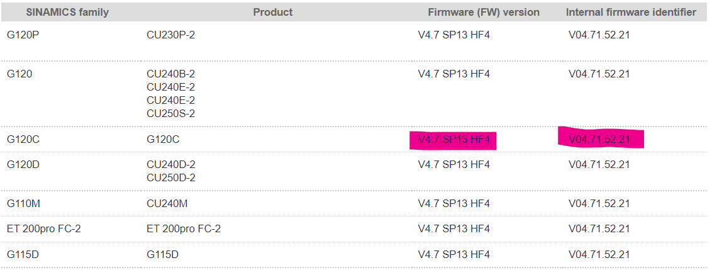Click ET 200pro FC-2 in the family column
Image resolution: width=717 pixels, height=270 pixels.
click(44, 229)
